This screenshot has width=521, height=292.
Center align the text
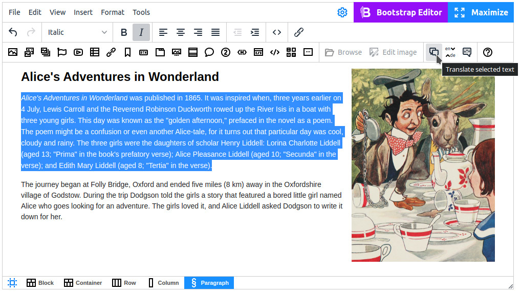181,32
